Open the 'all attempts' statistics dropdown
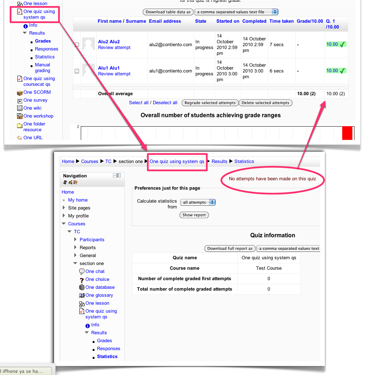Viewport: 366px width, 375px height. click(198, 202)
